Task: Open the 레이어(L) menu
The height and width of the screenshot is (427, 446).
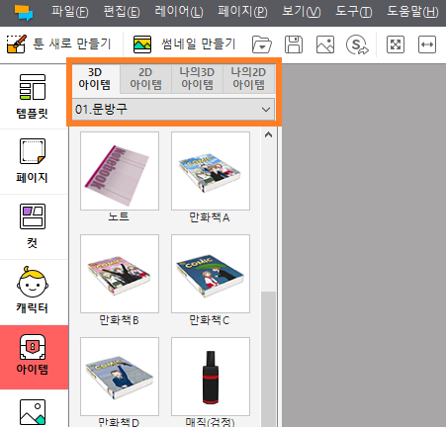Action: pos(179,12)
